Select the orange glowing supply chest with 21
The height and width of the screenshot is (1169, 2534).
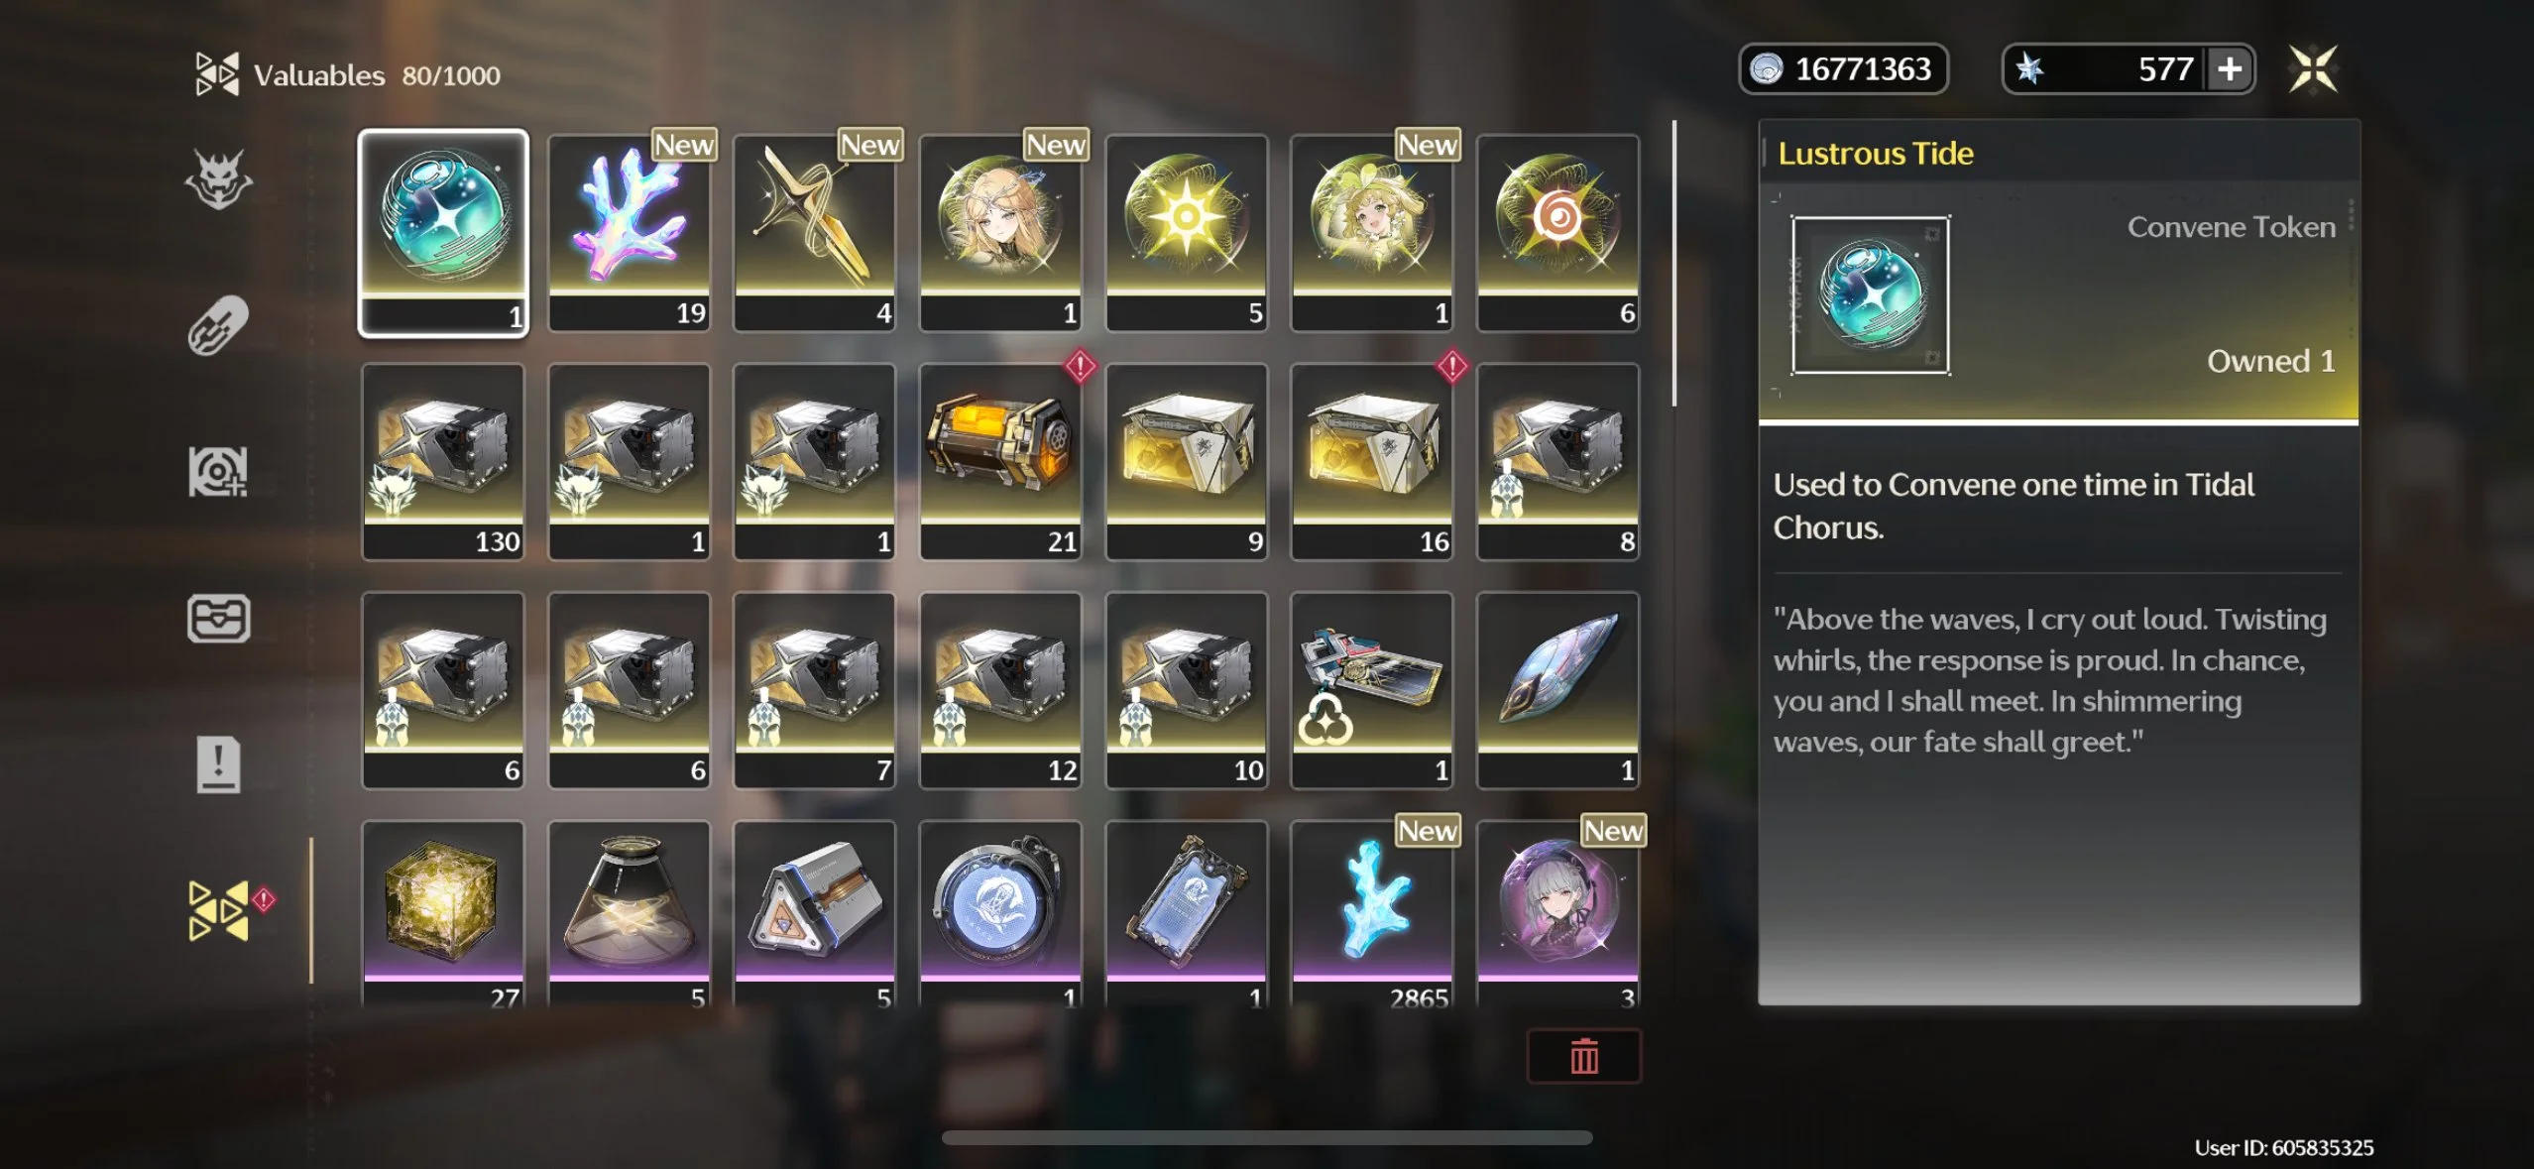[x=1000, y=462]
